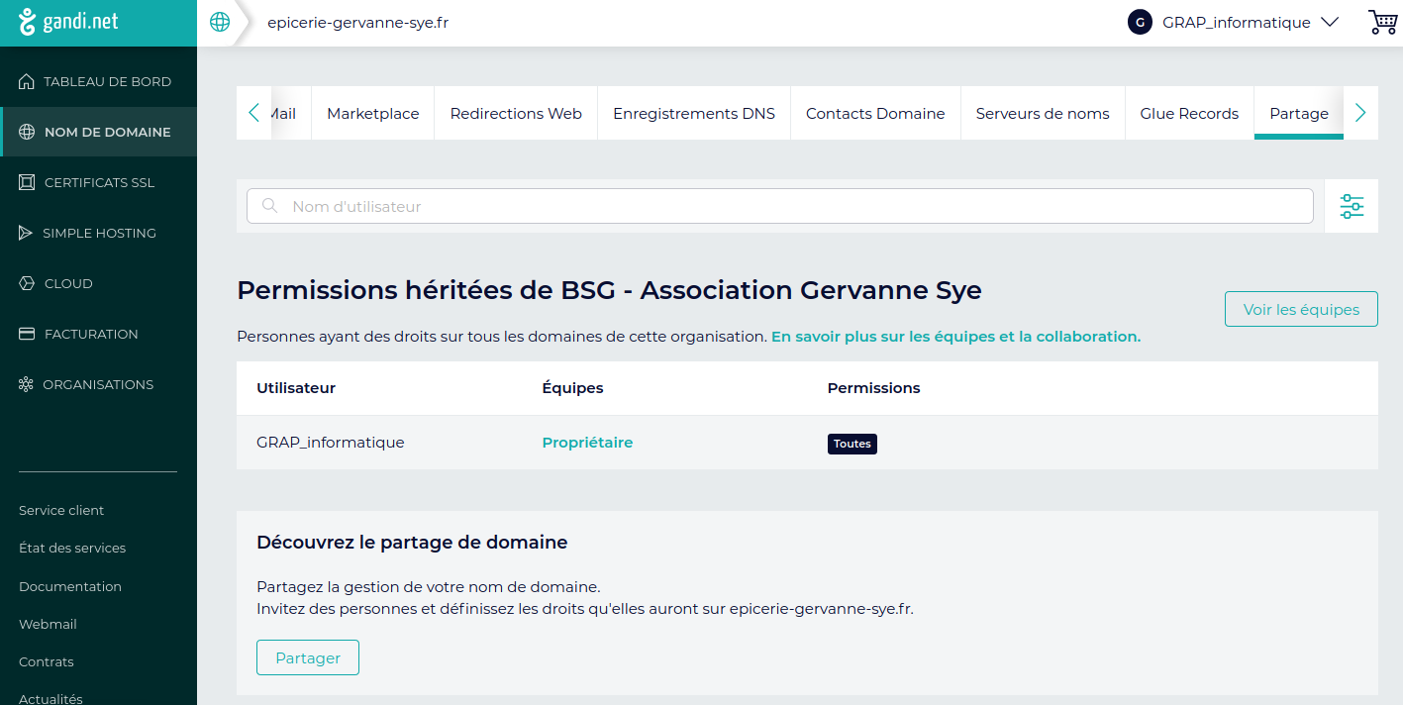Switch to Enregistrements DNS tab
This screenshot has height=705, width=1403.
coord(693,114)
